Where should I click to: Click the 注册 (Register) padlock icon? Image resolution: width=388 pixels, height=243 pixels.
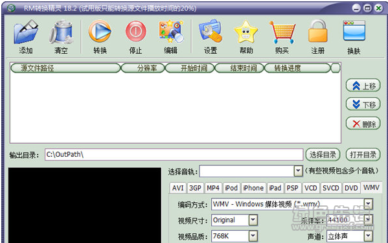318,31
